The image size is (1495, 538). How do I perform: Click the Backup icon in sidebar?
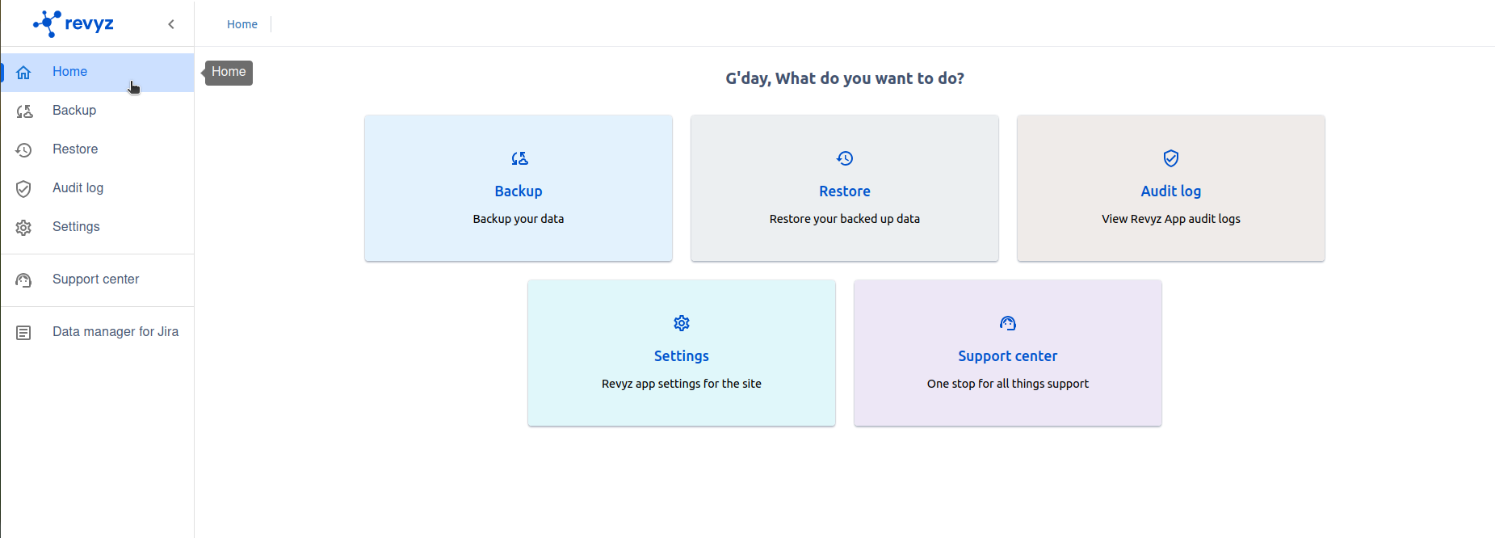(24, 111)
